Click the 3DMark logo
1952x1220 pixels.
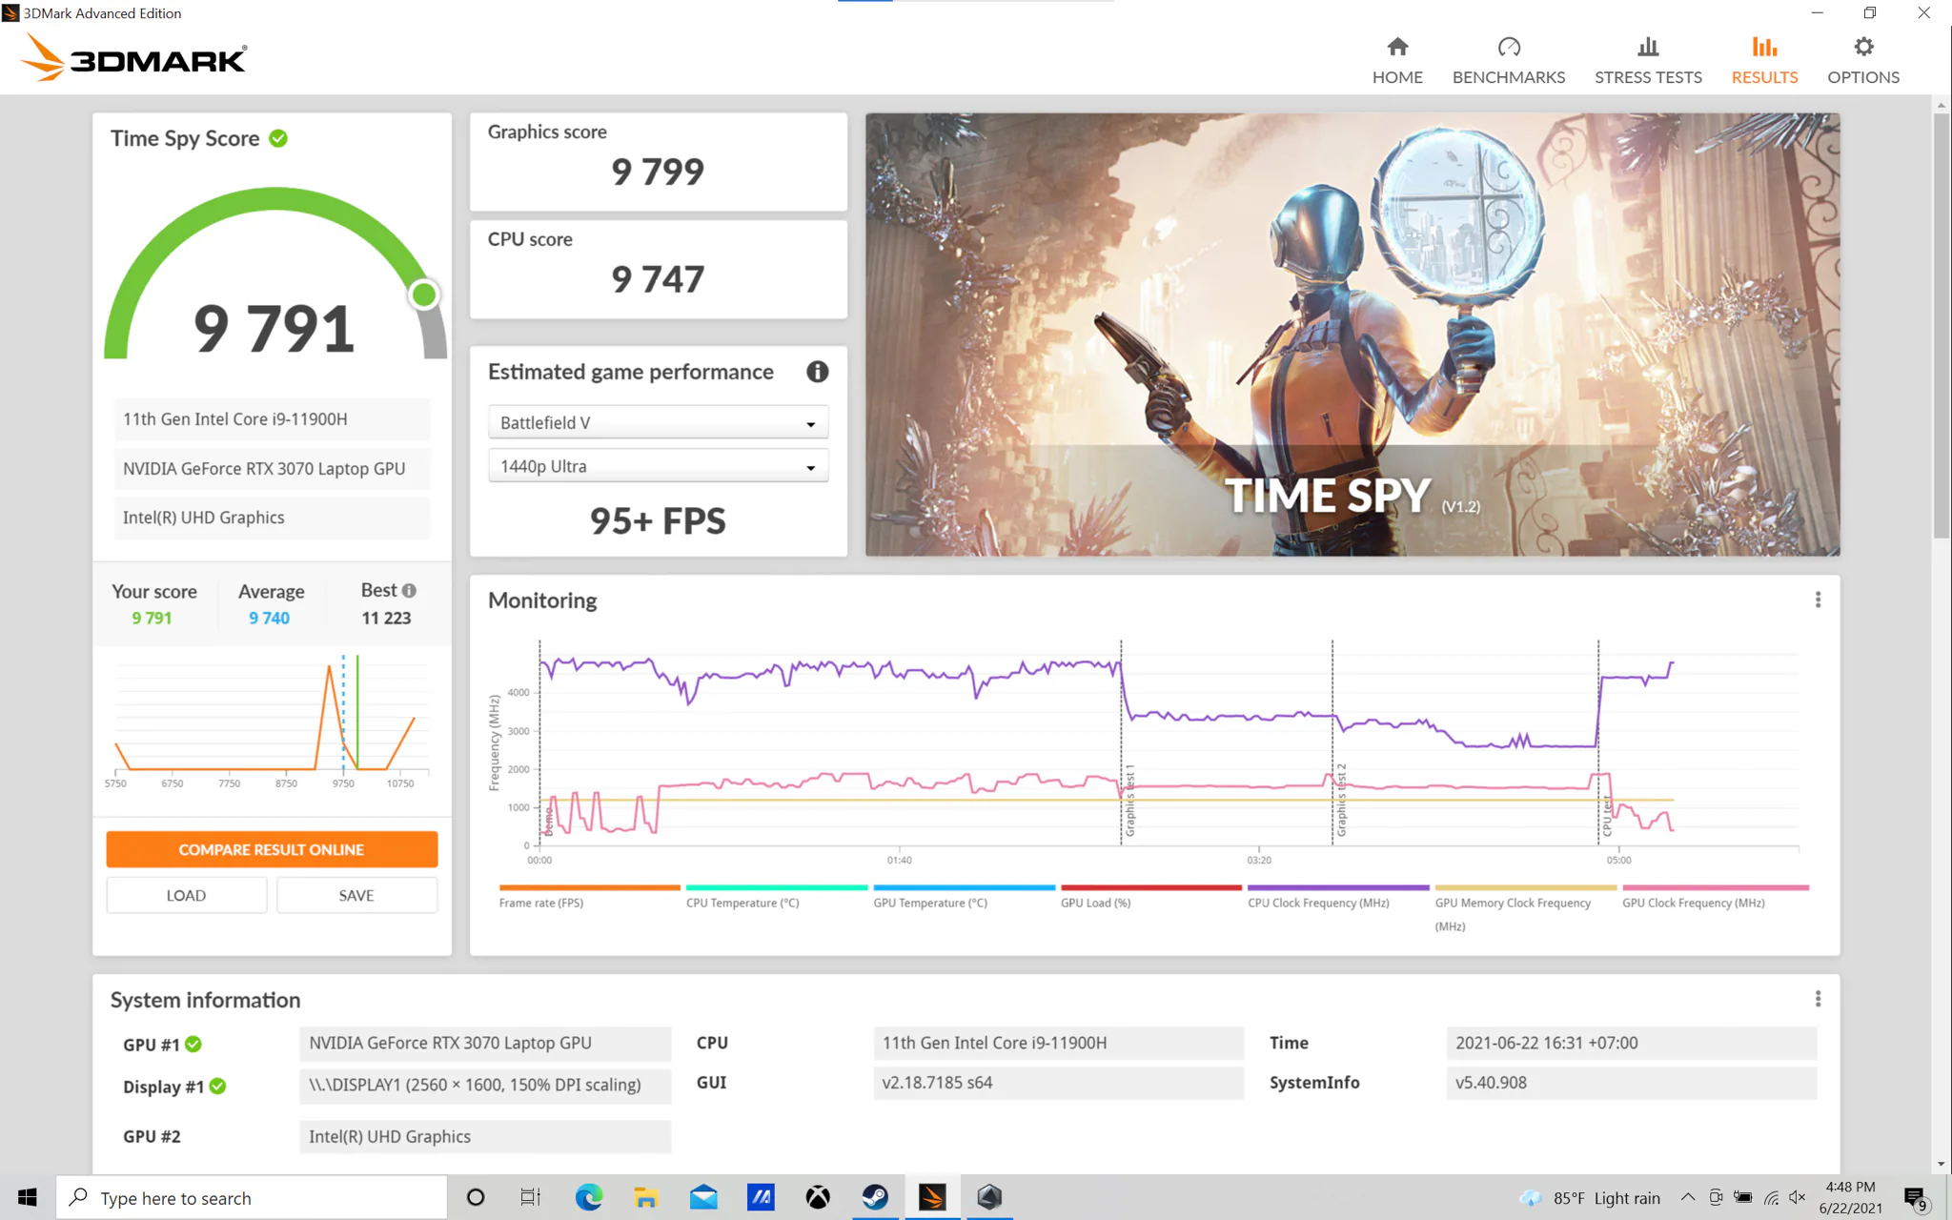[x=134, y=57]
